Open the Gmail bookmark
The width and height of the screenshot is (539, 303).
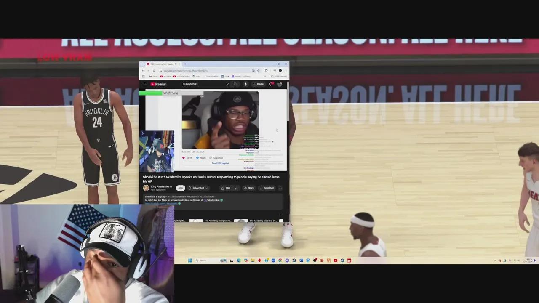(153, 77)
